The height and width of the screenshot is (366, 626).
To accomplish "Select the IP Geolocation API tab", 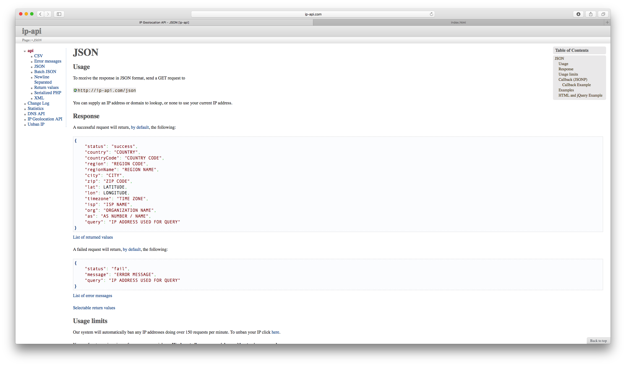I will coord(164,22).
